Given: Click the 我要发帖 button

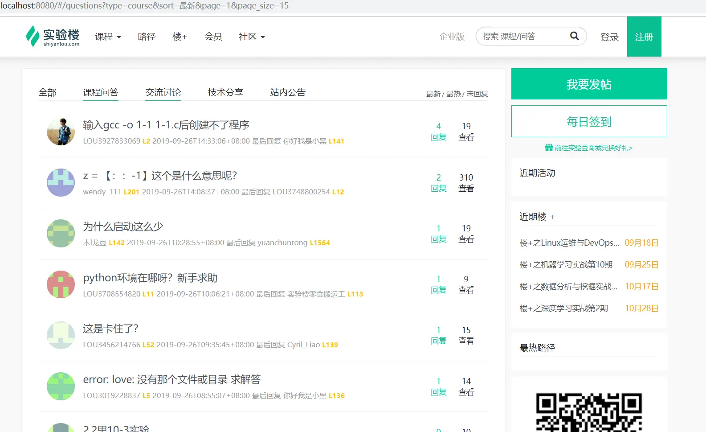Looking at the screenshot, I should tap(589, 84).
